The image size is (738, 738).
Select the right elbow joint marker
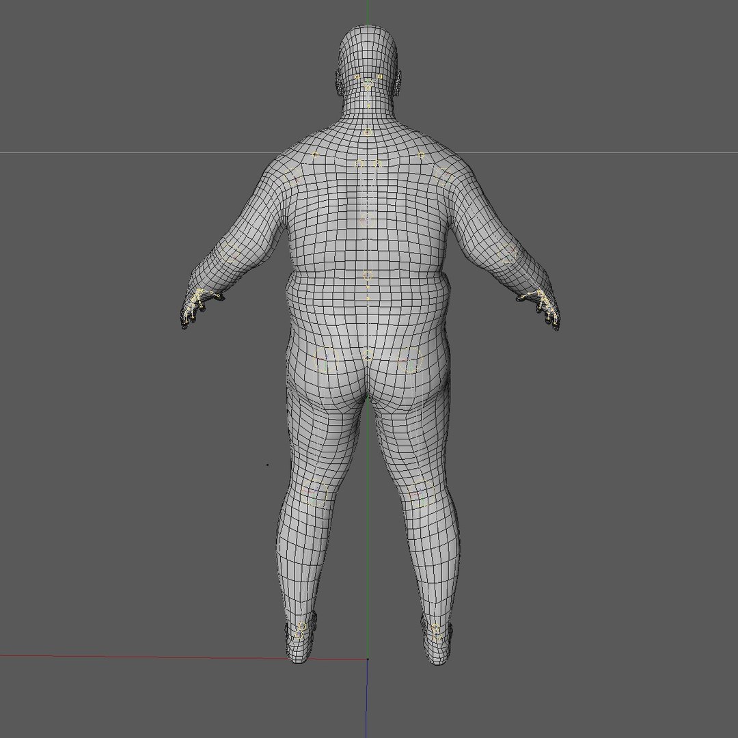click(508, 254)
